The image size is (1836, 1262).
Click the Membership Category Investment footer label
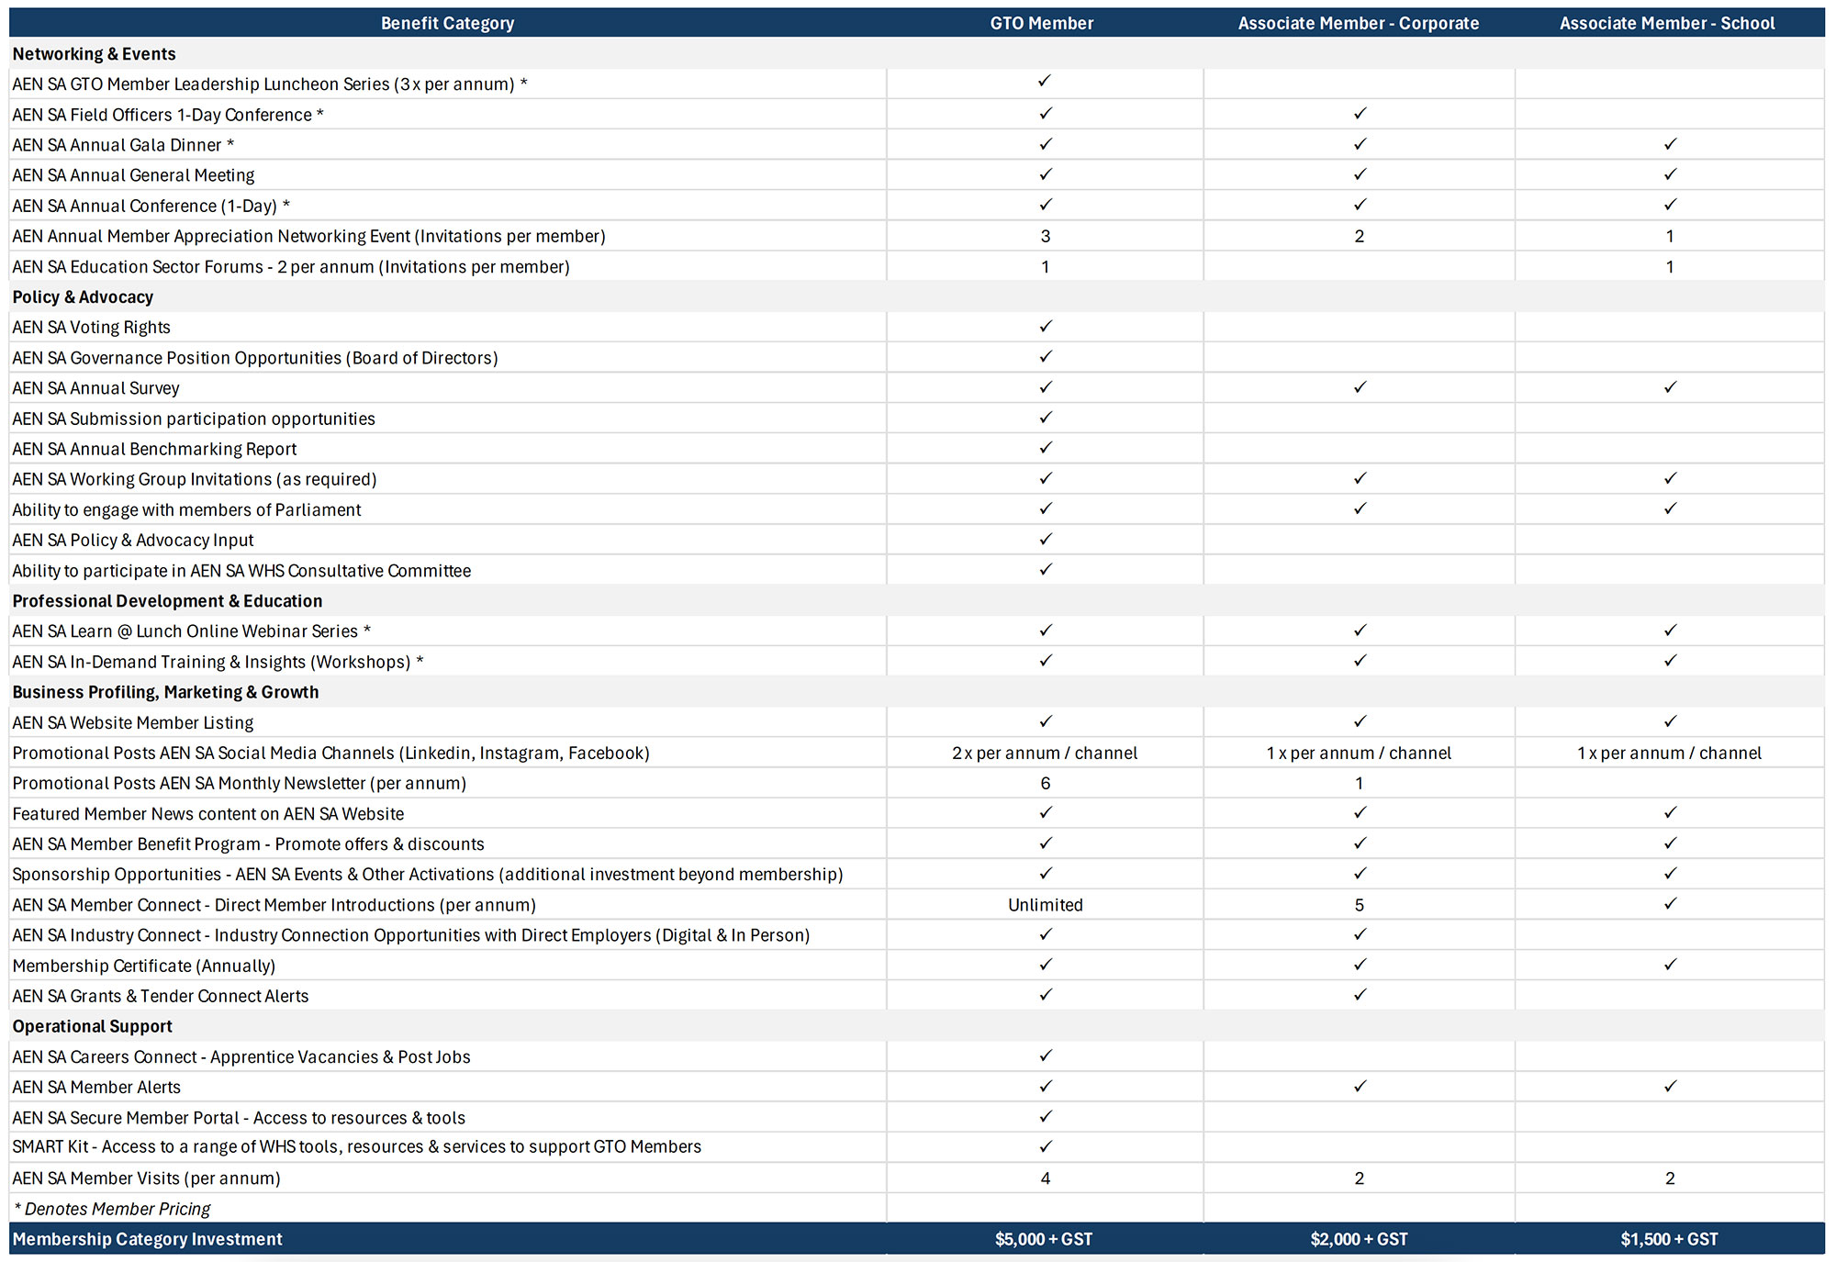tap(147, 1239)
